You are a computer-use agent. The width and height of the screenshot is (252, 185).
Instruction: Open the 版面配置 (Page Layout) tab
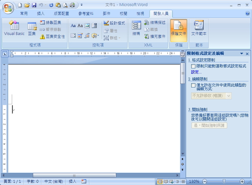(61, 13)
